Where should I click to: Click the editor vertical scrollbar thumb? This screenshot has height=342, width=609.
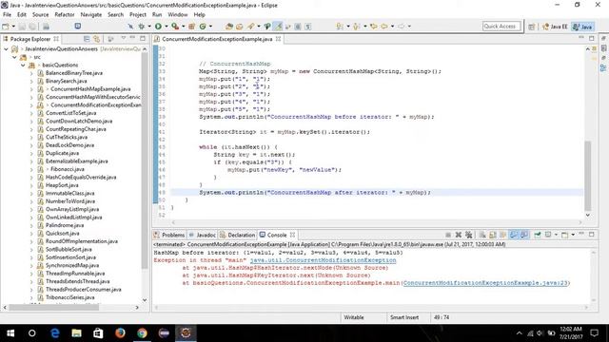588,175
